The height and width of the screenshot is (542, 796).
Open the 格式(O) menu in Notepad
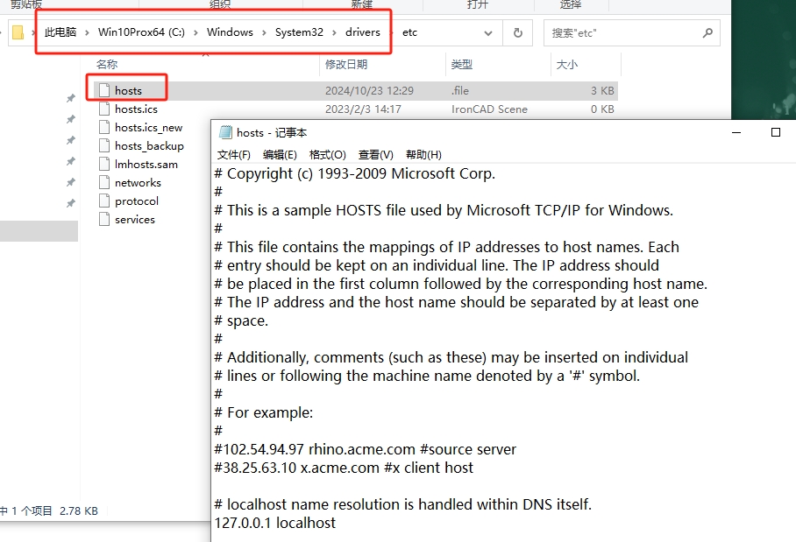328,155
